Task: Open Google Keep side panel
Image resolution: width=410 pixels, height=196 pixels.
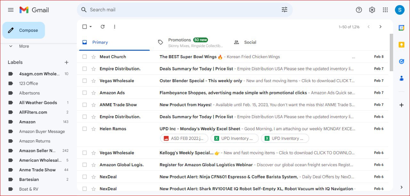Action: click(x=401, y=45)
